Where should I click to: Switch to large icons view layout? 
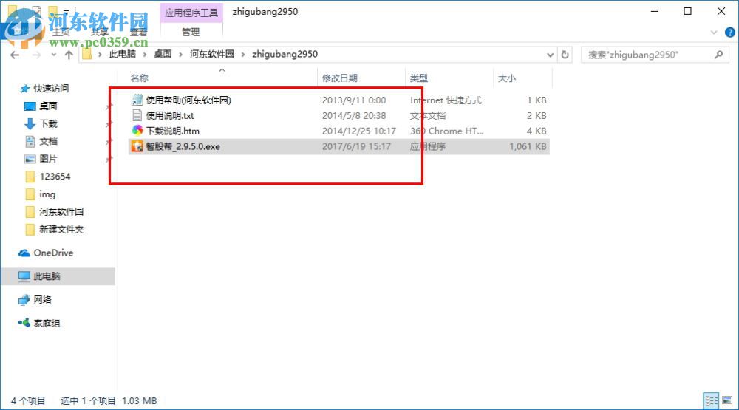[x=727, y=400]
